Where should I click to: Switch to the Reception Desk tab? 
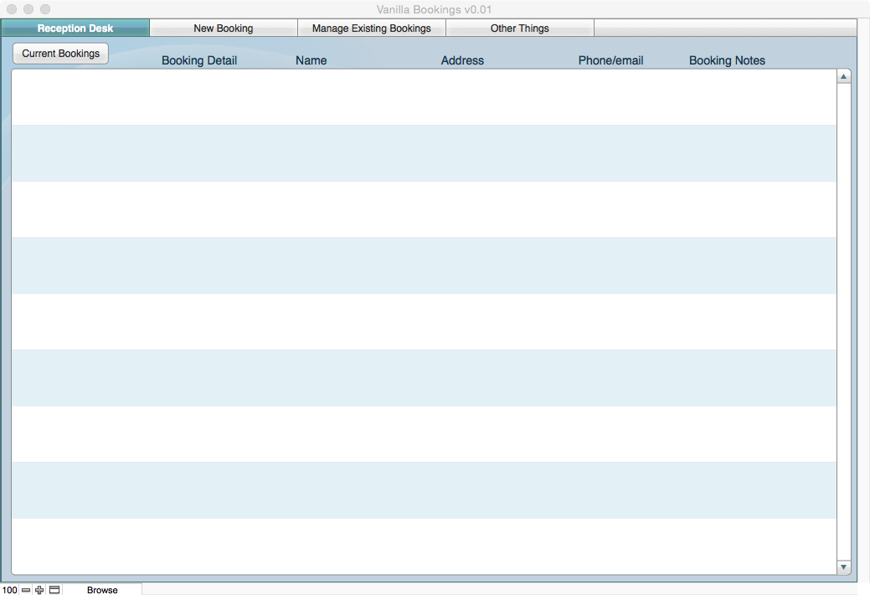pos(75,28)
